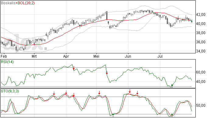Select the red +BOL(20;2) indicator label

[25, 3]
